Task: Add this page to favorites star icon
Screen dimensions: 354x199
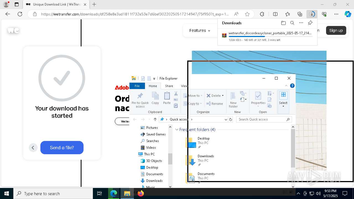Action: 247,14
